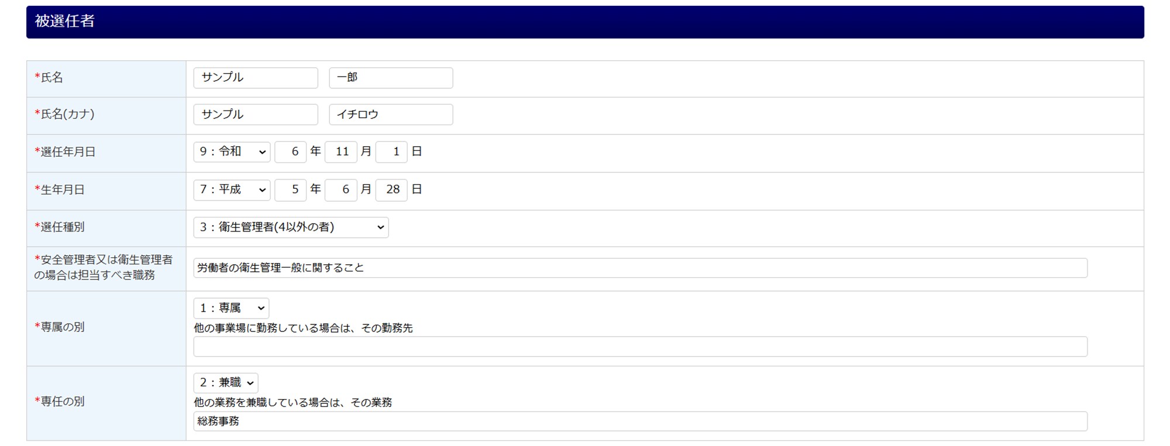
Task: Click the year field of 生年月日
Action: click(x=290, y=190)
